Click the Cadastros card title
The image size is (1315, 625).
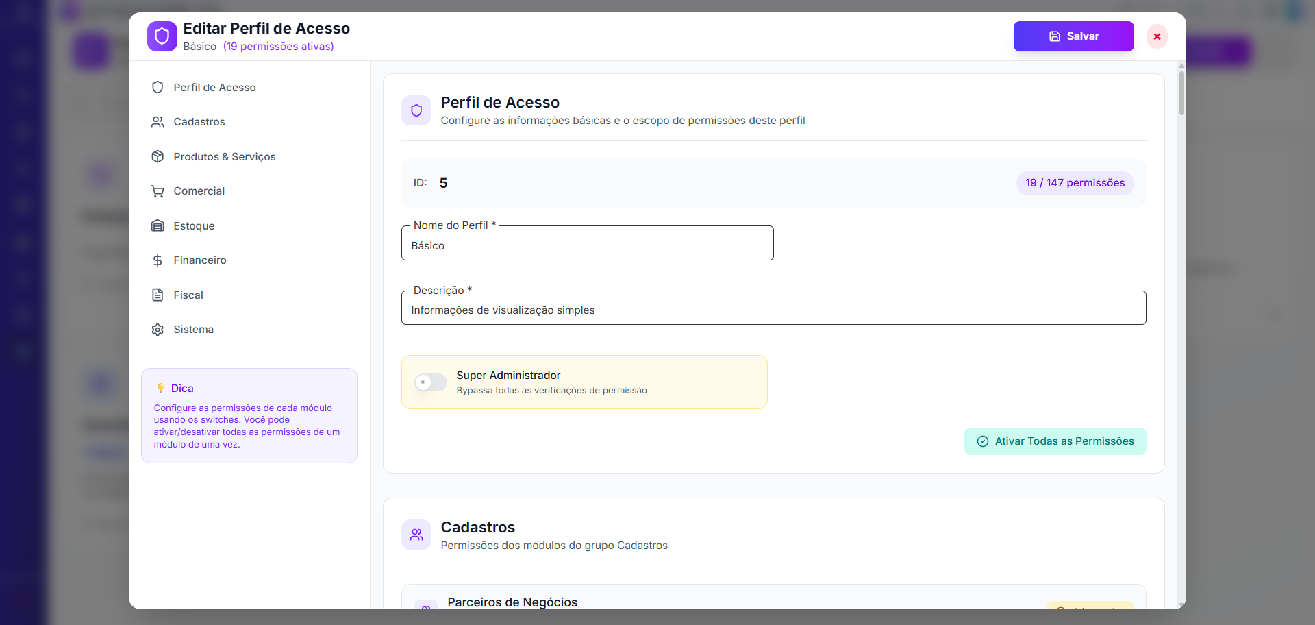pyautogui.click(x=477, y=528)
